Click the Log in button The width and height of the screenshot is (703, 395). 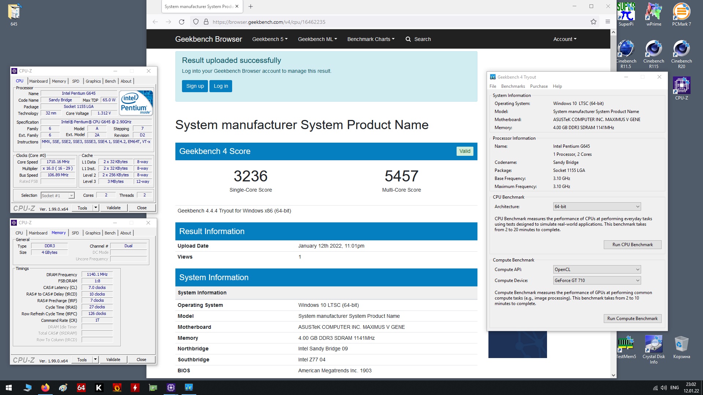[221, 86]
